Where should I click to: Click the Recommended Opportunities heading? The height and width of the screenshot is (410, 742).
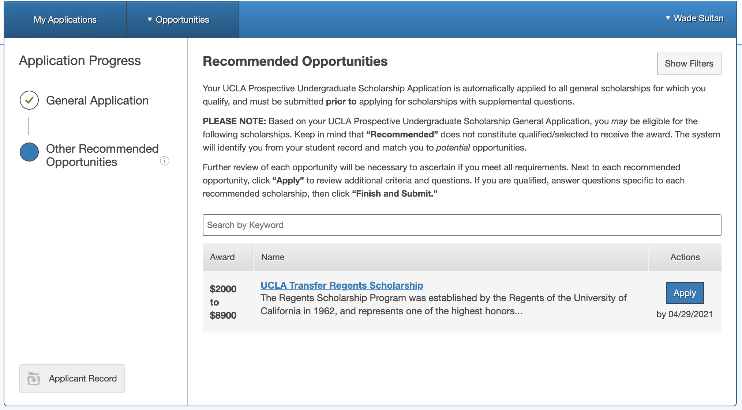pos(295,61)
